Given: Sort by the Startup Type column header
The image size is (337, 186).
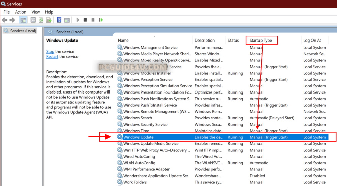Looking at the screenshot, I should point(261,41).
